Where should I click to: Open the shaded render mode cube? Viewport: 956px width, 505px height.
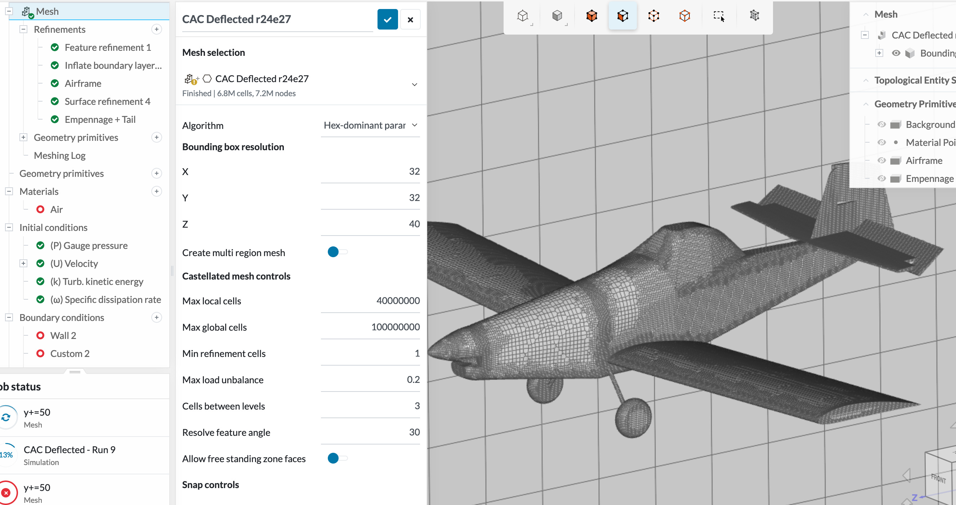pos(557,15)
